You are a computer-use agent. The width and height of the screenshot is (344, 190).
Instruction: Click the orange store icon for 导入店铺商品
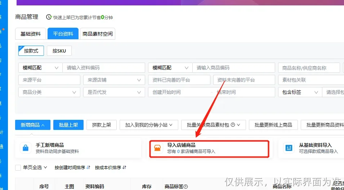[x=157, y=148]
